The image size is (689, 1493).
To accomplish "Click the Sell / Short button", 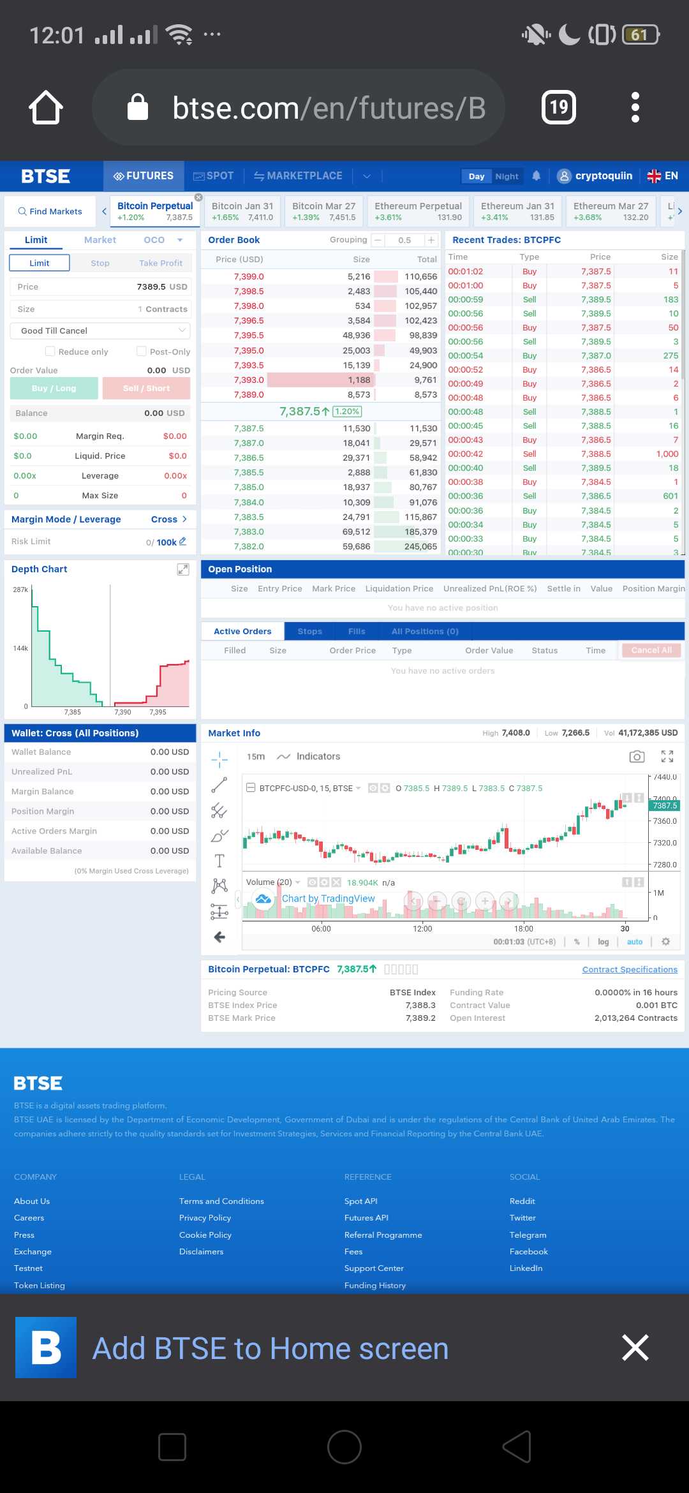I will pyautogui.click(x=146, y=388).
